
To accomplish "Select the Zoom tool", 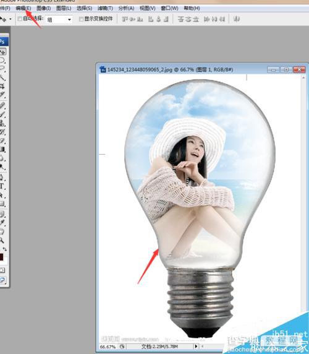I will (2, 240).
